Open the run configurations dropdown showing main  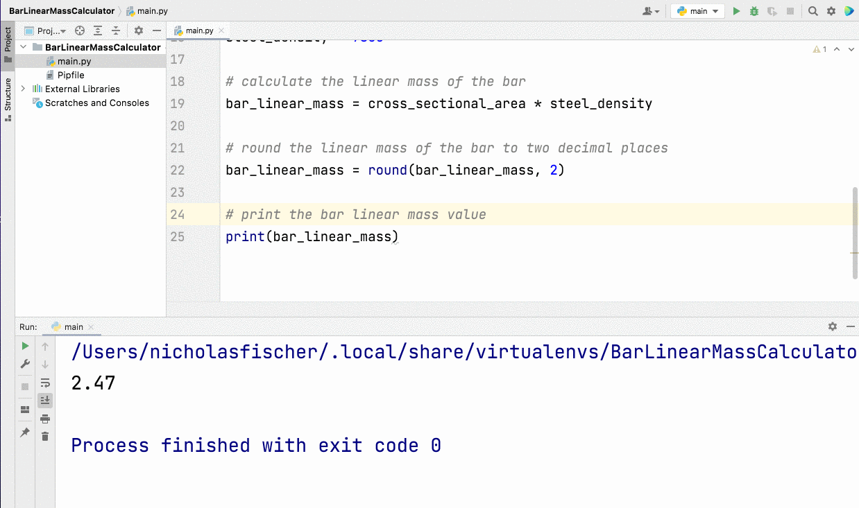pyautogui.click(x=697, y=11)
